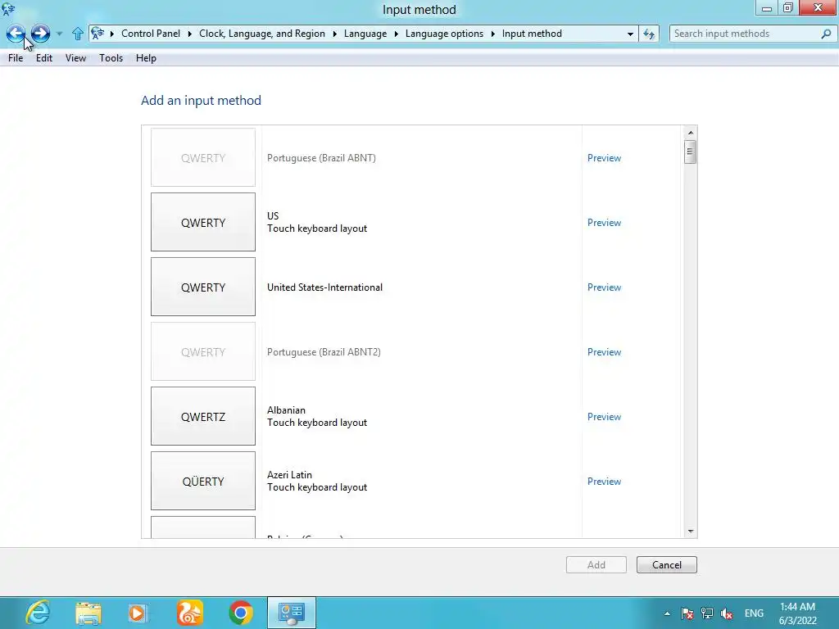Click the Add button
Screen dimensions: 839x629
point(596,565)
